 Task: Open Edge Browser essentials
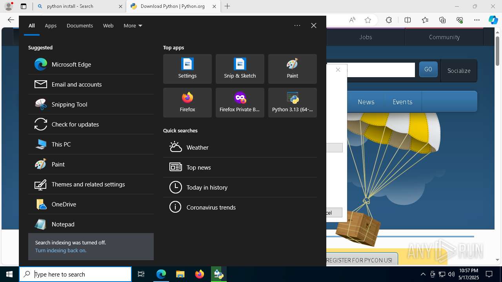click(x=460, y=20)
